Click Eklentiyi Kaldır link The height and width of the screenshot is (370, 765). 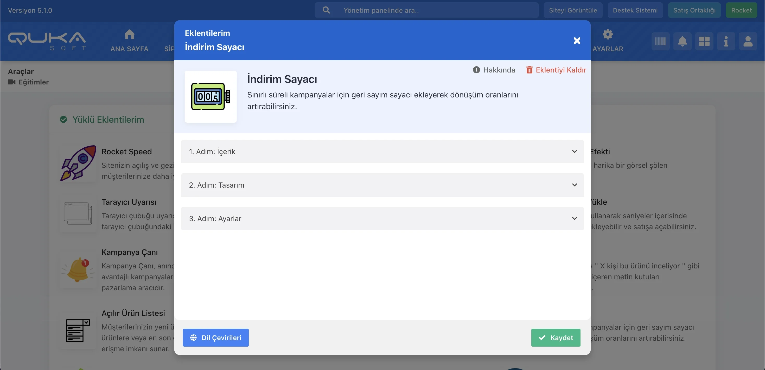pyautogui.click(x=556, y=70)
